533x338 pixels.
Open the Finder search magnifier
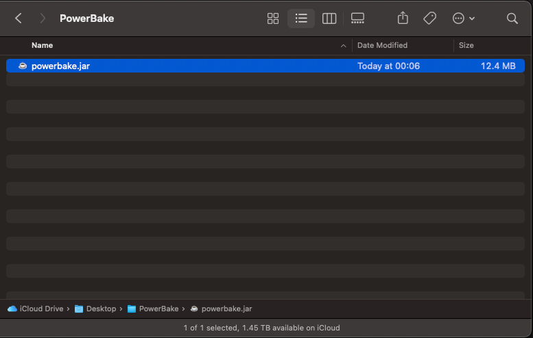pos(512,18)
